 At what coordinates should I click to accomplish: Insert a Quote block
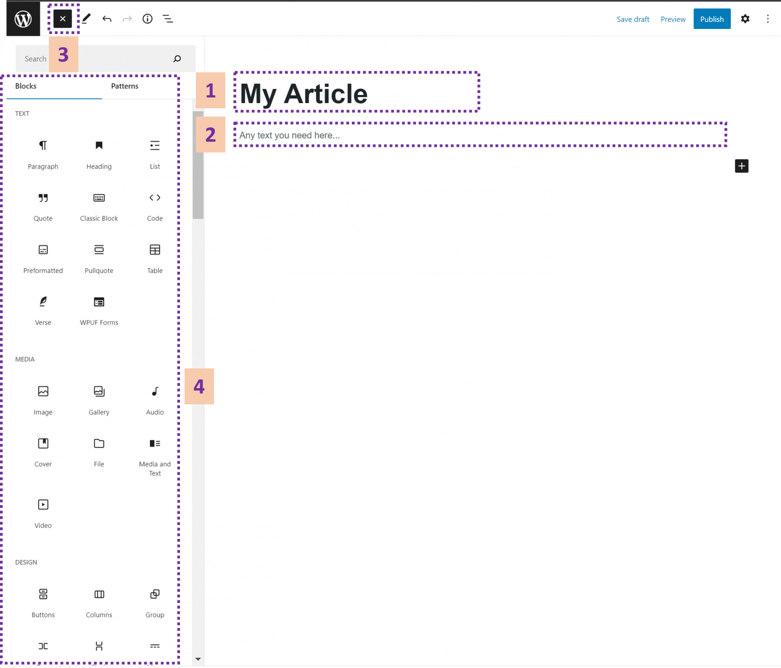(43, 207)
